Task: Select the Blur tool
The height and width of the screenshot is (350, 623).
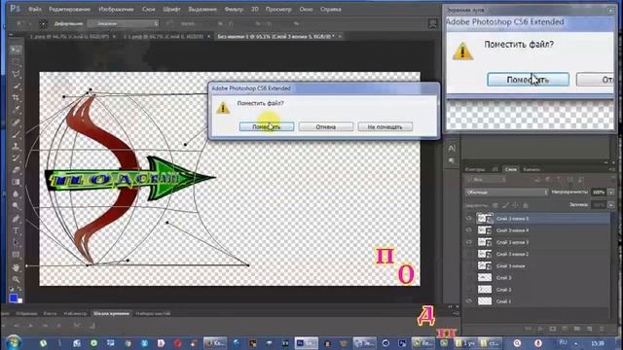Action: (16, 194)
